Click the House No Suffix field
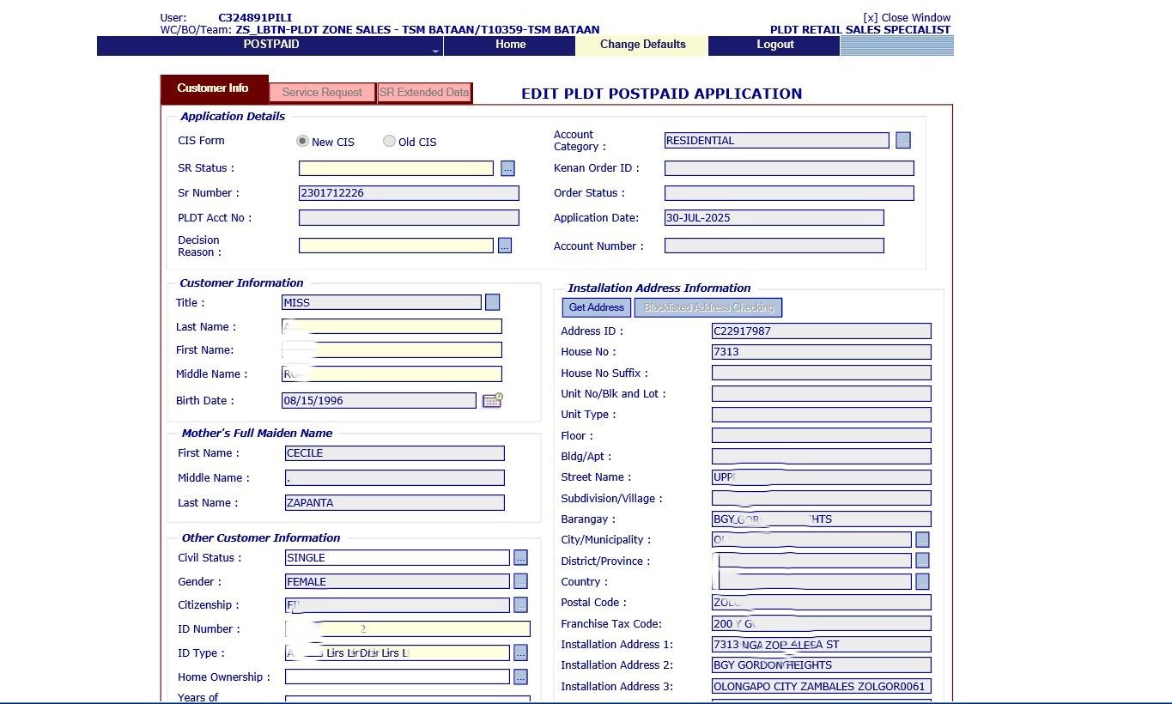 [x=822, y=373]
